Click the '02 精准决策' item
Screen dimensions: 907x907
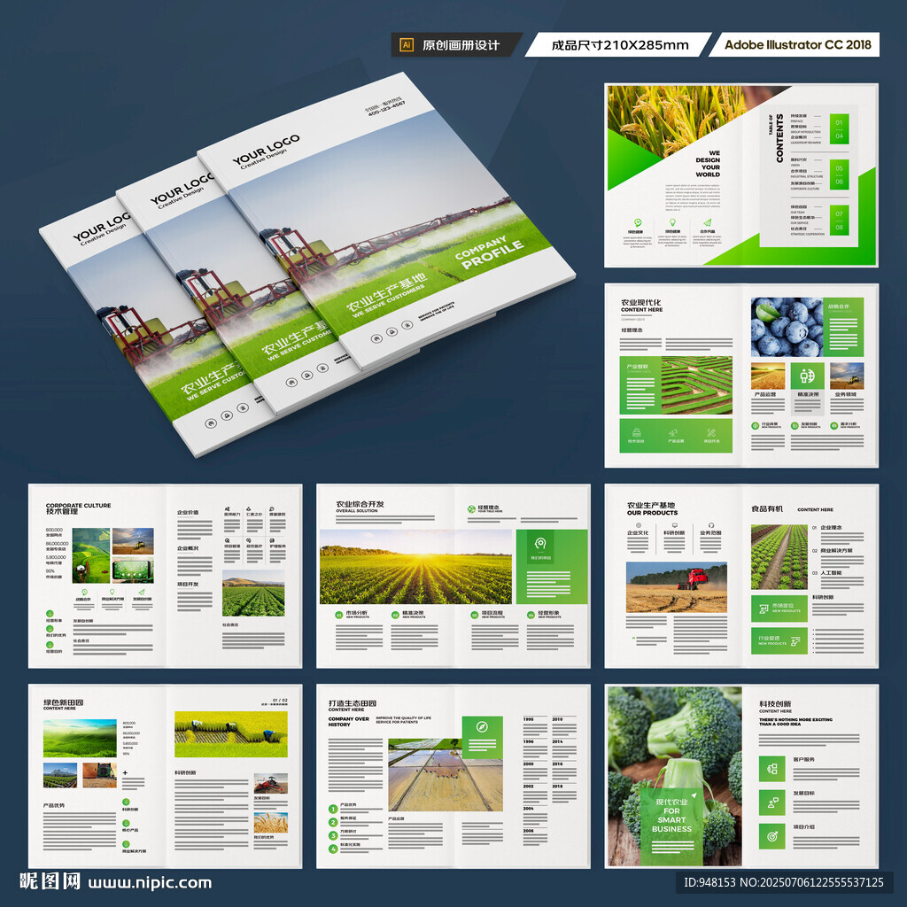point(407,615)
